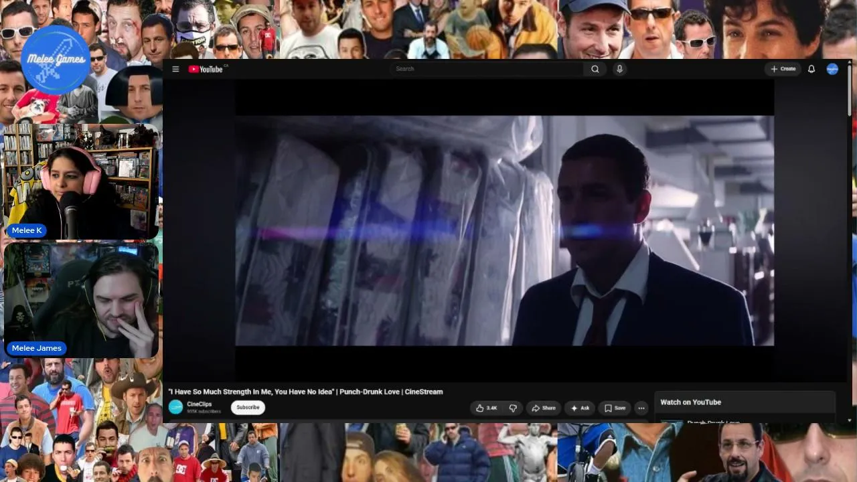Click the Ask button
The width and height of the screenshot is (857, 482).
(x=580, y=408)
